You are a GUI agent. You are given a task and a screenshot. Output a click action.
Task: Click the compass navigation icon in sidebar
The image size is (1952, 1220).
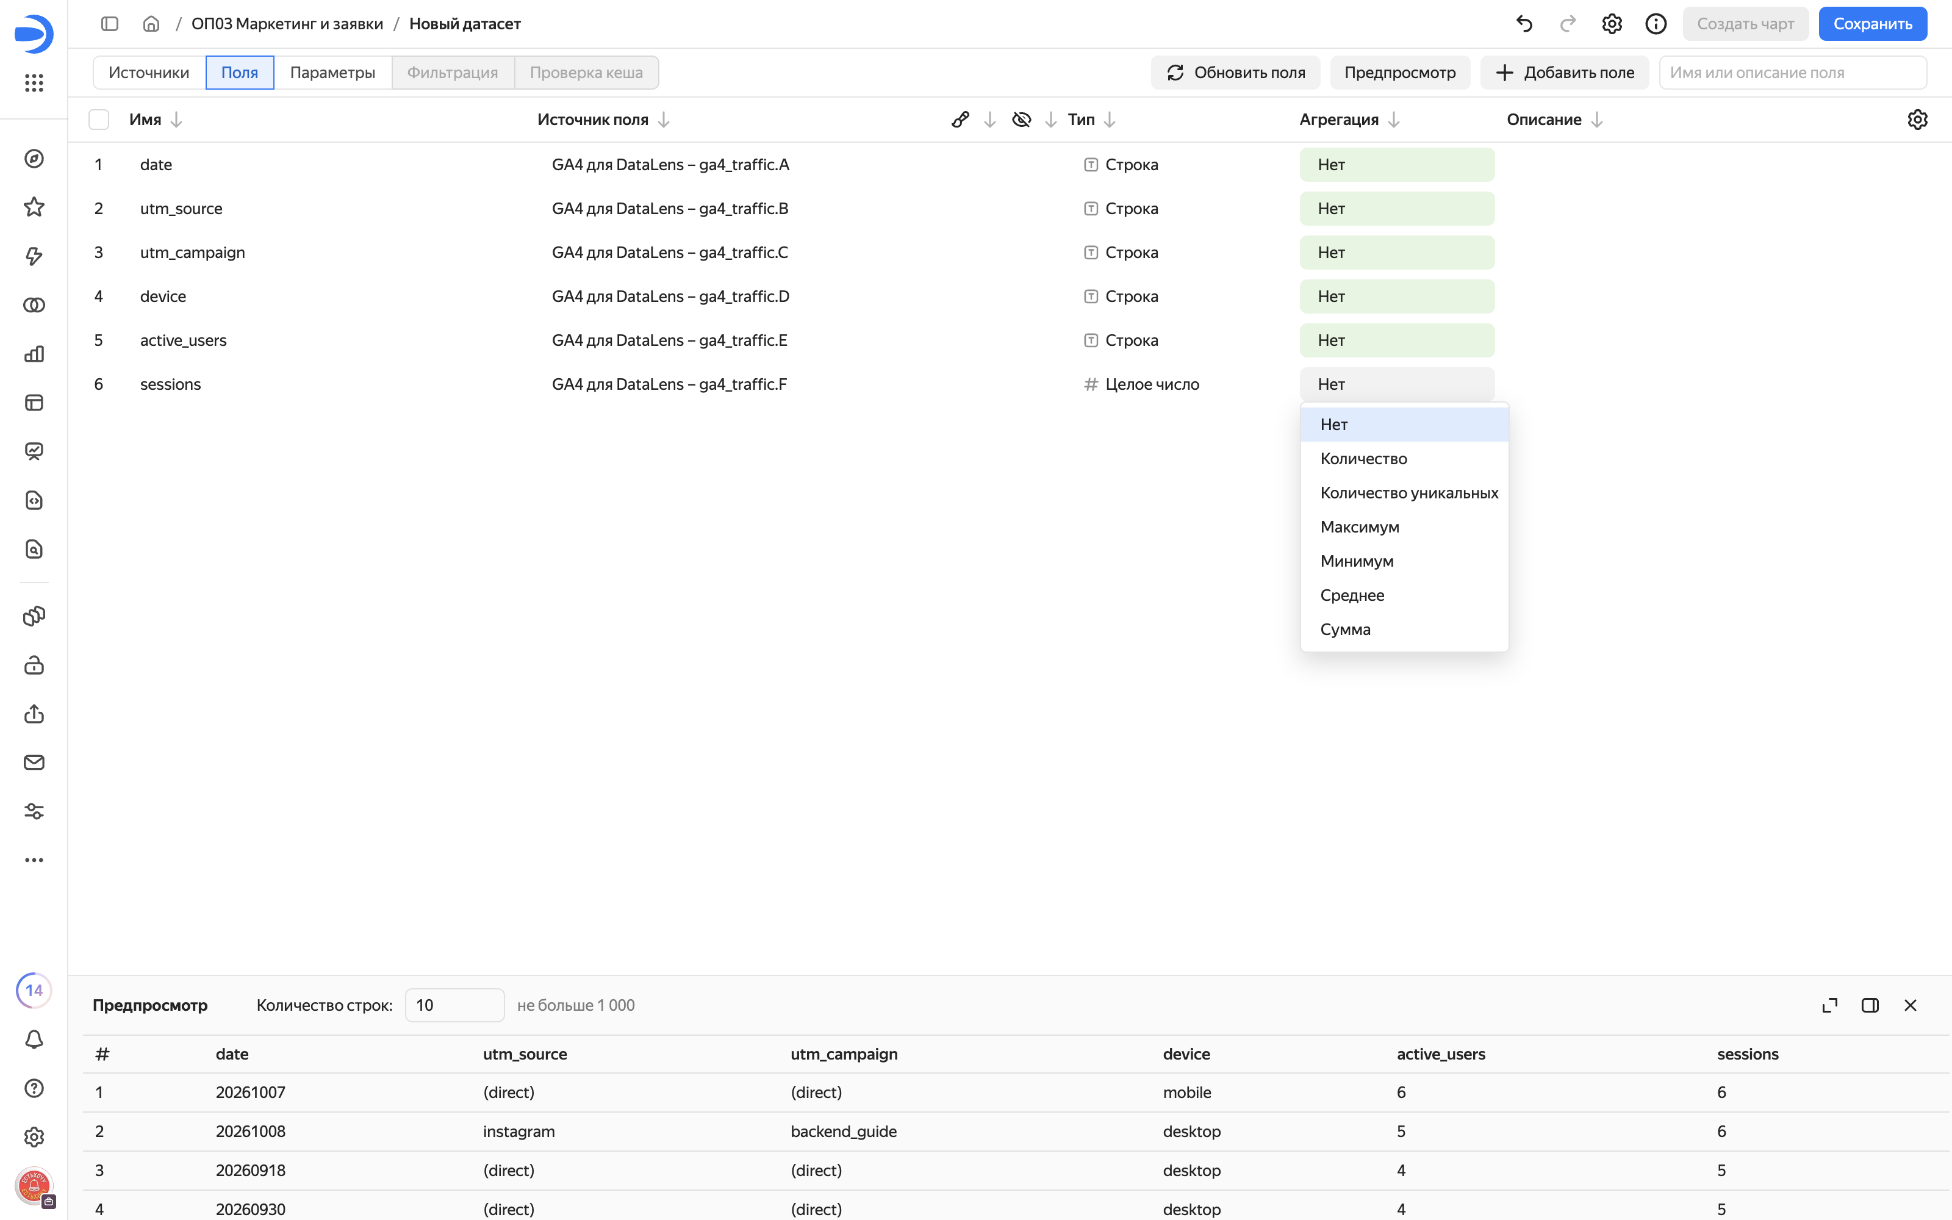[x=34, y=159]
